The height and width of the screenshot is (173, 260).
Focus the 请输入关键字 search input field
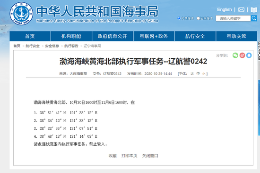pos(233,18)
